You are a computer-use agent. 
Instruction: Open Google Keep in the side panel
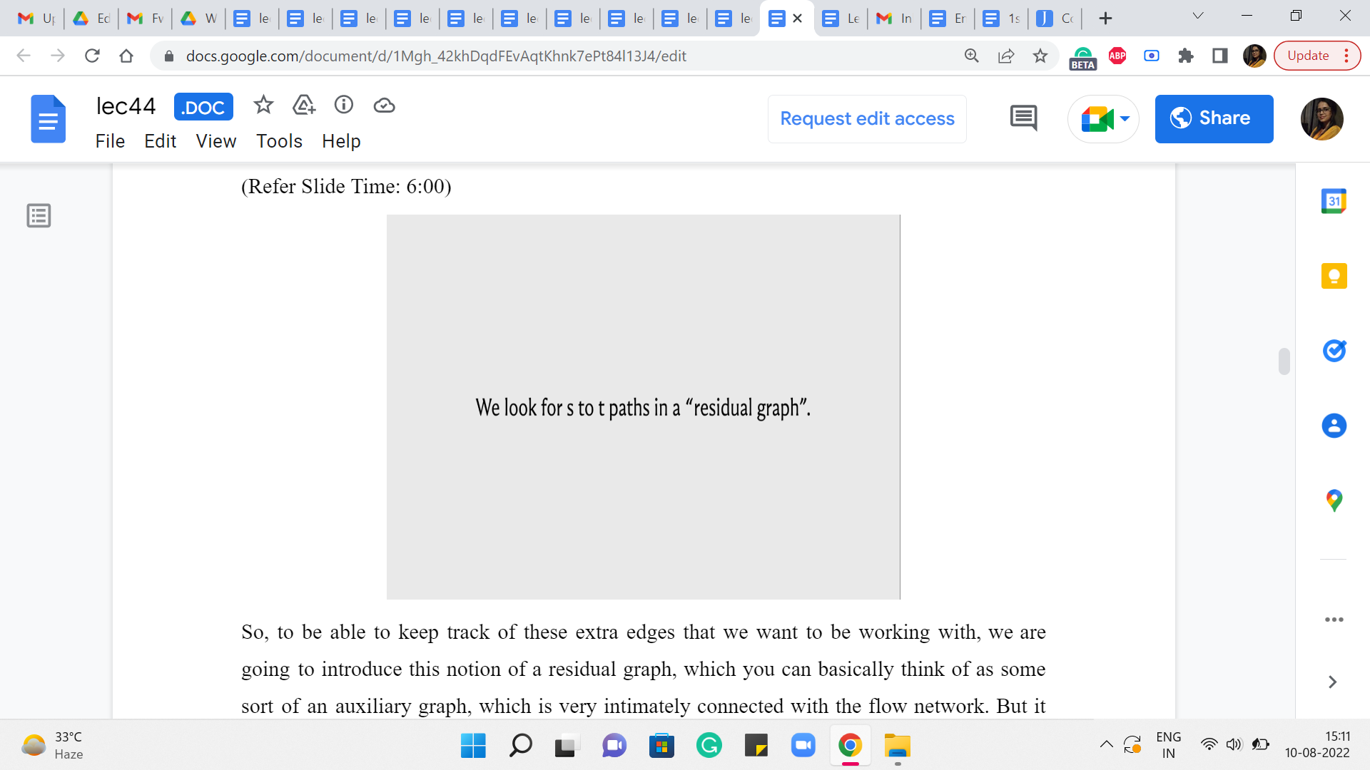coord(1334,276)
